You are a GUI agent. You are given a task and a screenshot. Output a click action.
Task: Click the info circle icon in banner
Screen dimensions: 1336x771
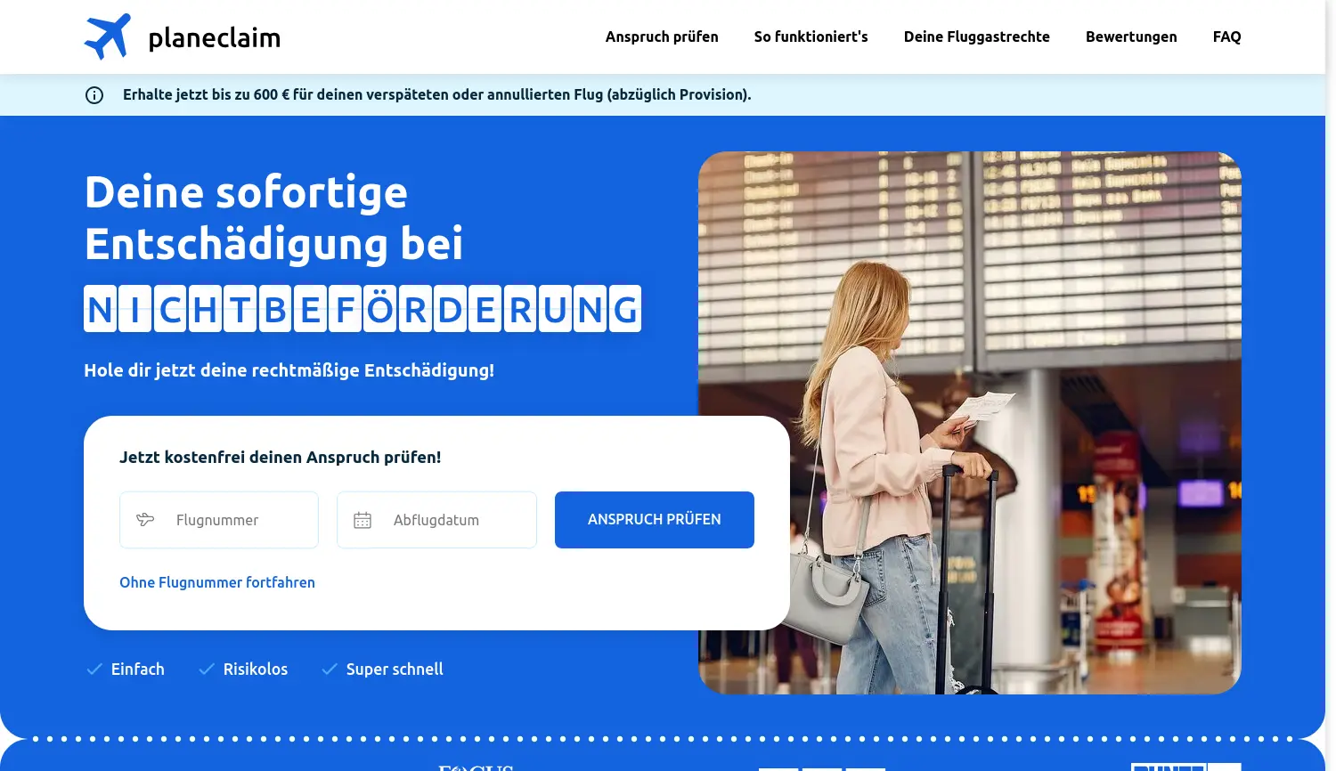pyautogui.click(x=94, y=95)
